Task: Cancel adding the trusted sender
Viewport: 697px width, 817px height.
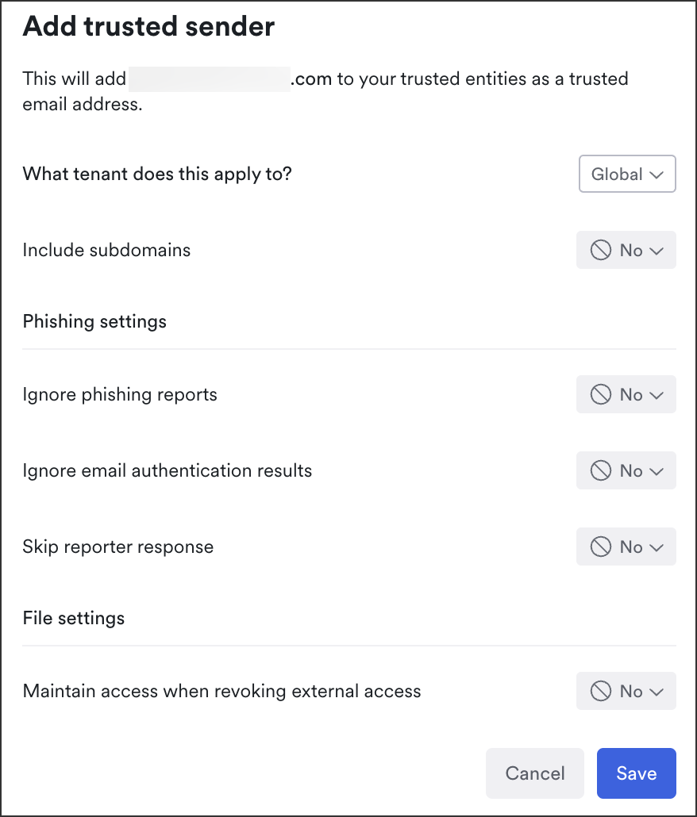Action: [x=535, y=773]
